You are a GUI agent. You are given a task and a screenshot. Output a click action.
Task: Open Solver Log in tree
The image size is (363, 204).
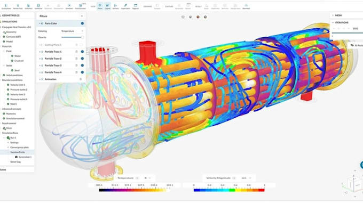15,162
